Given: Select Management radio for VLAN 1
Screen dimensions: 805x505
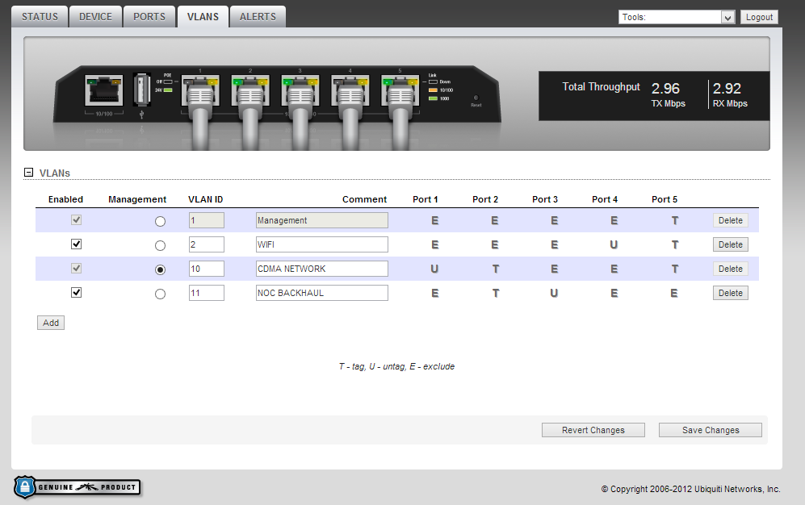Looking at the screenshot, I should [160, 222].
